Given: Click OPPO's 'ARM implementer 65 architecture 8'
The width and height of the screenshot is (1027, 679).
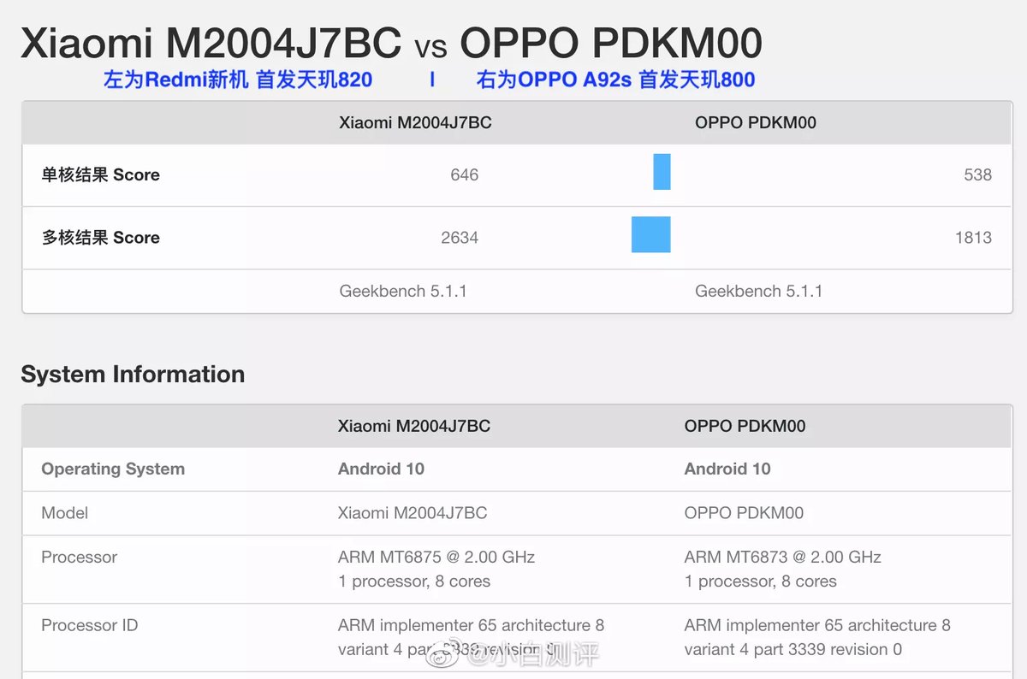Looking at the screenshot, I should tap(817, 626).
